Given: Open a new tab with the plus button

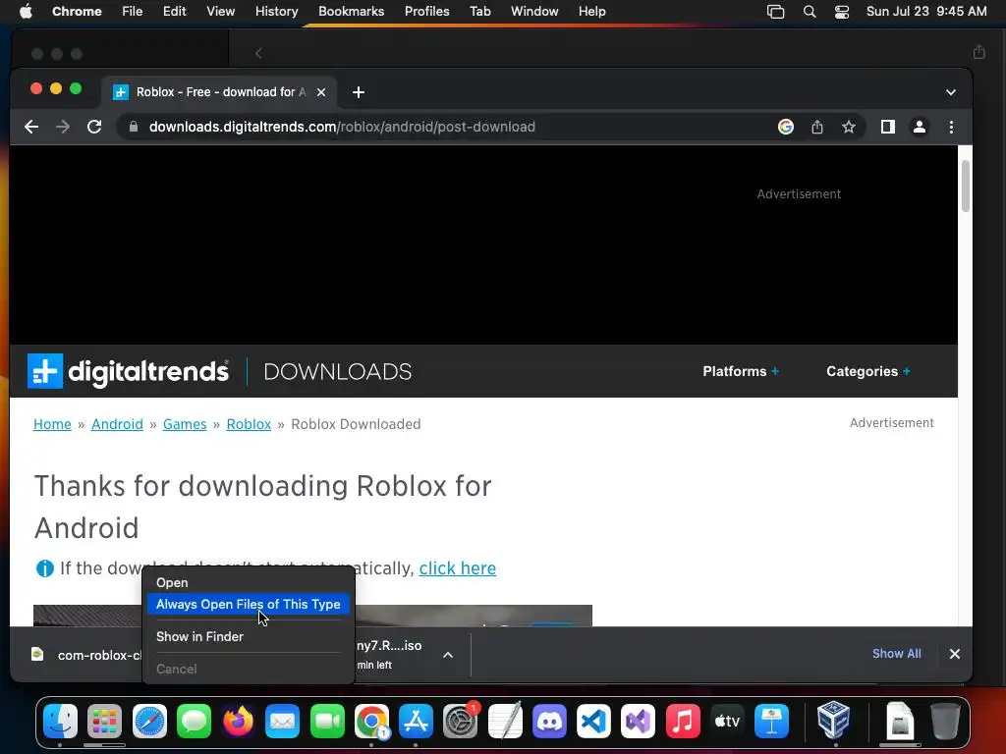Looking at the screenshot, I should [x=359, y=92].
